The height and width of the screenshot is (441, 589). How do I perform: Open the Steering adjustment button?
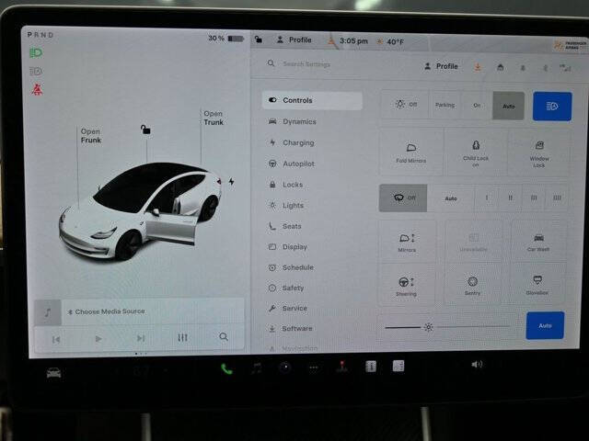[x=406, y=286]
